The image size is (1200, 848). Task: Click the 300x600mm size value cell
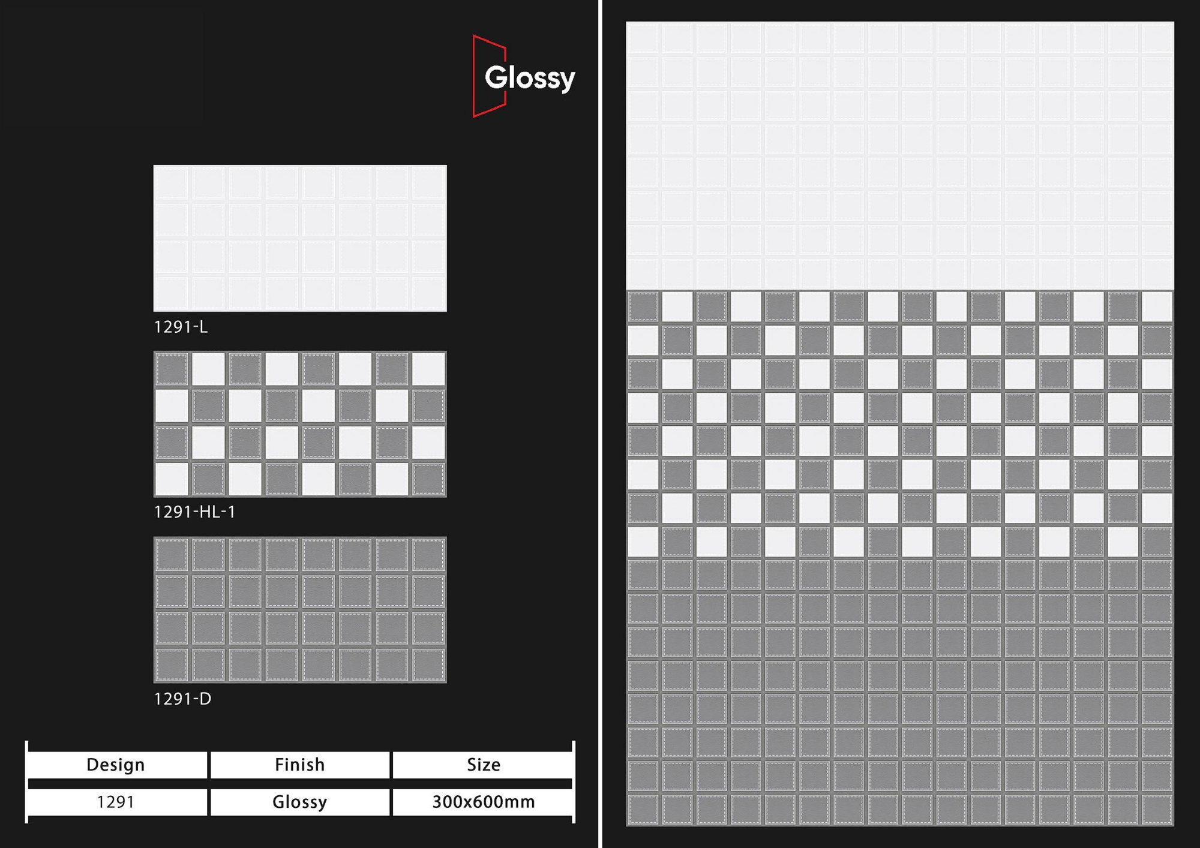click(x=484, y=802)
